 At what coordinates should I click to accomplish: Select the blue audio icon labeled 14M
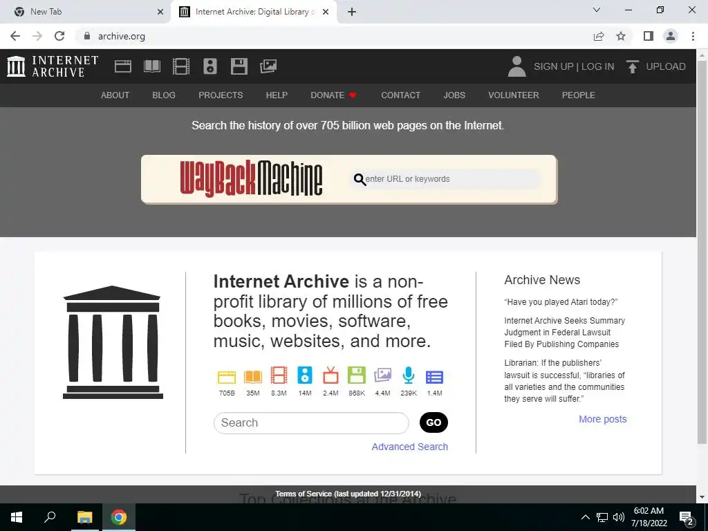coord(305,375)
